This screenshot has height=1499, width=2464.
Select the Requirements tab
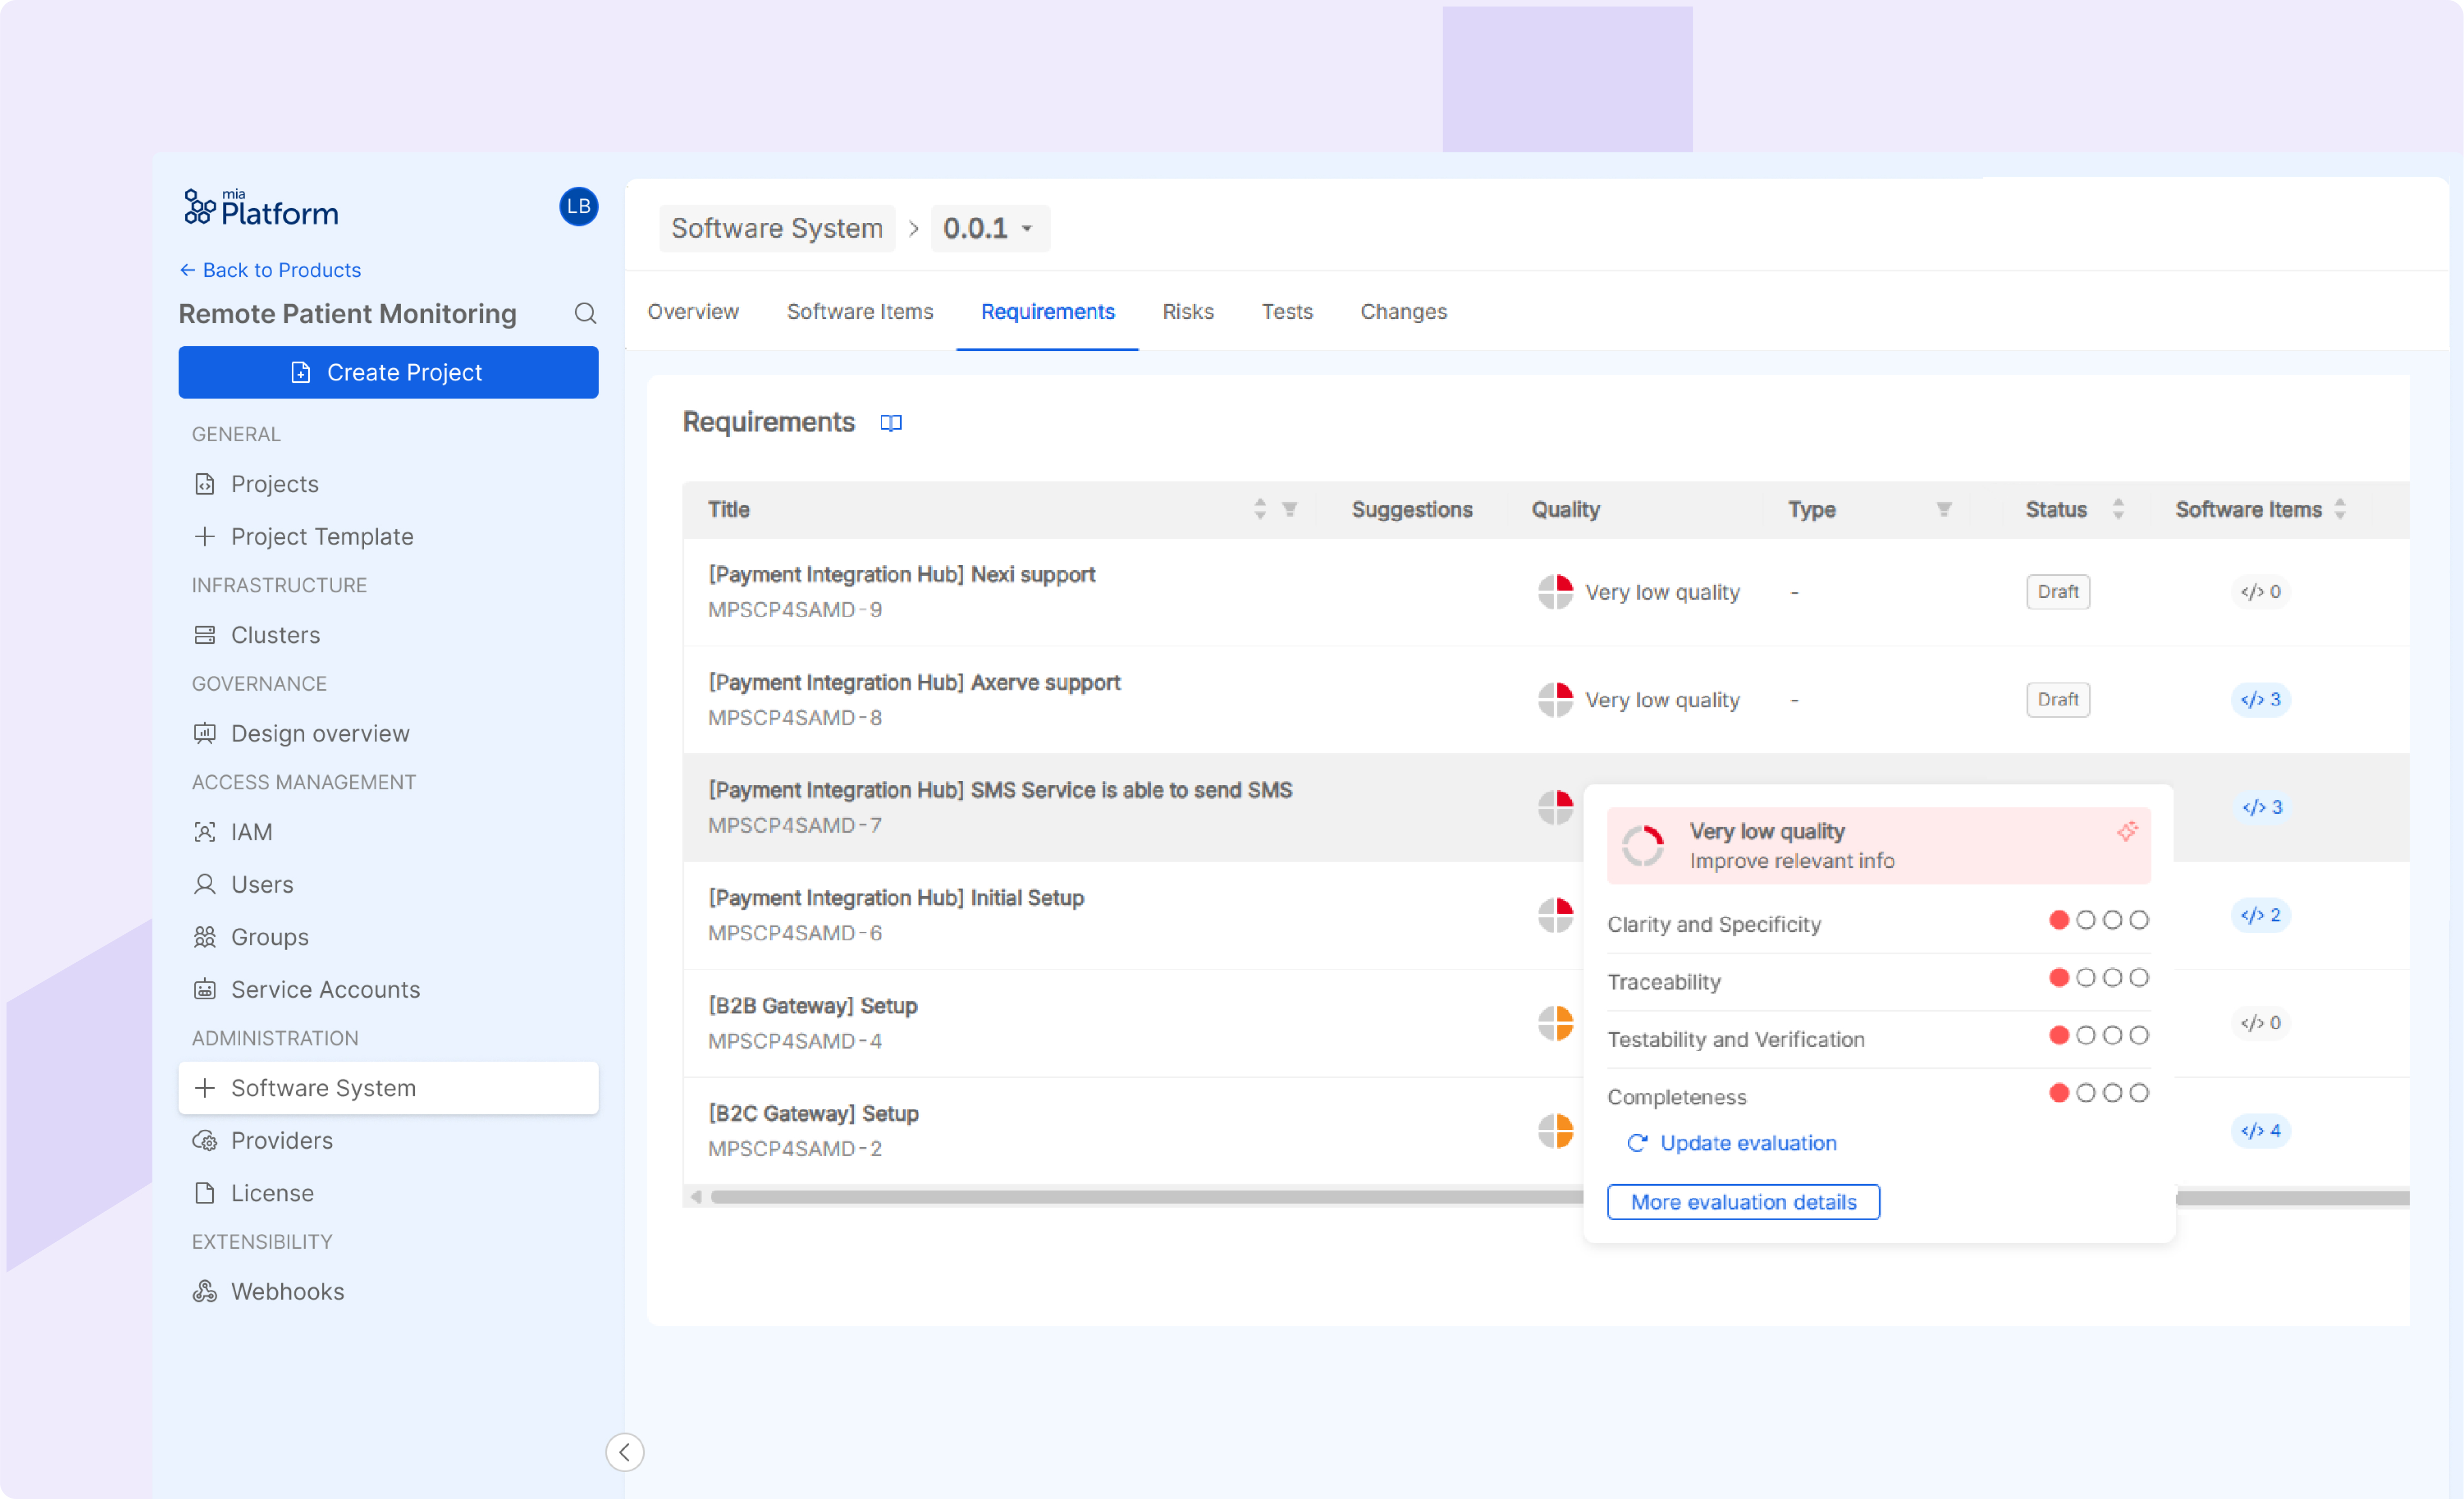(1048, 312)
